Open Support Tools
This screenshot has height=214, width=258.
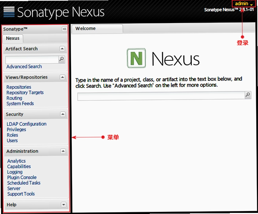[x=21, y=194]
